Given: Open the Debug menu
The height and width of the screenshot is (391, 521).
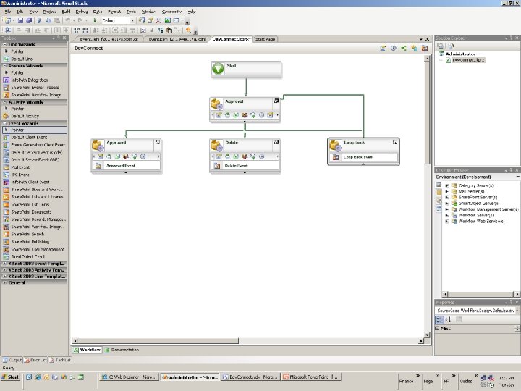Looking at the screenshot, I should 81,12.
